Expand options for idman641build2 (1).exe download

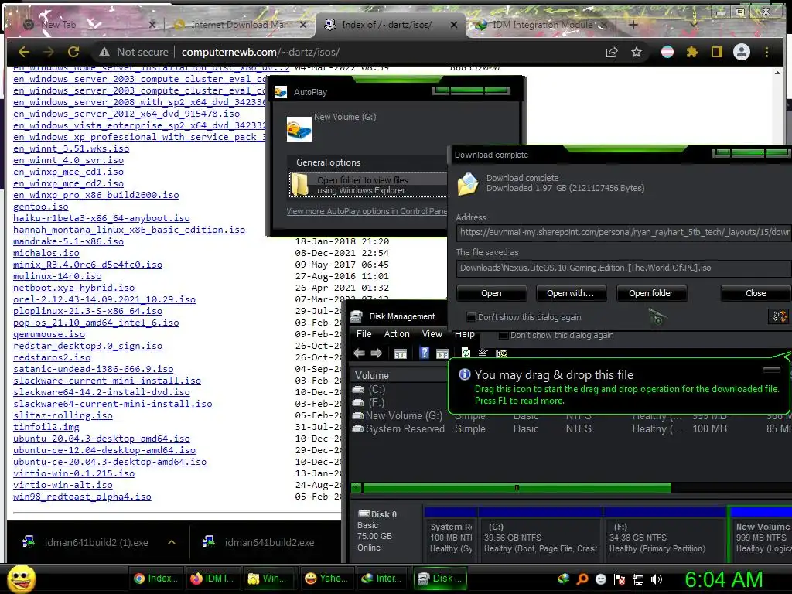[172, 542]
